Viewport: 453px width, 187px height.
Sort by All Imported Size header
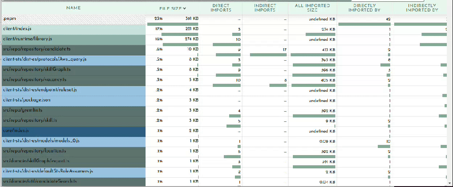coord(313,8)
